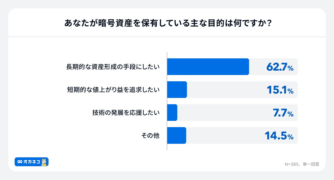
Task: Click the 15.1% value label
Action: pos(280,90)
